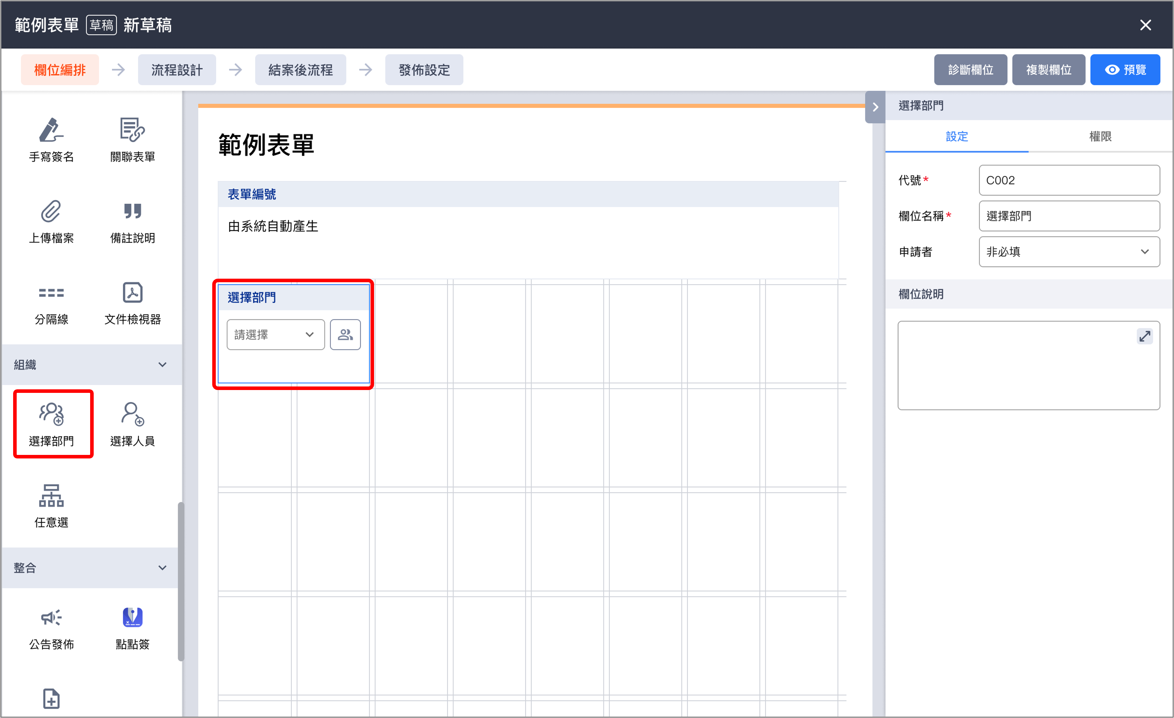The image size is (1174, 718).
Task: Click the left sidebar scrollbar
Action: 181,582
